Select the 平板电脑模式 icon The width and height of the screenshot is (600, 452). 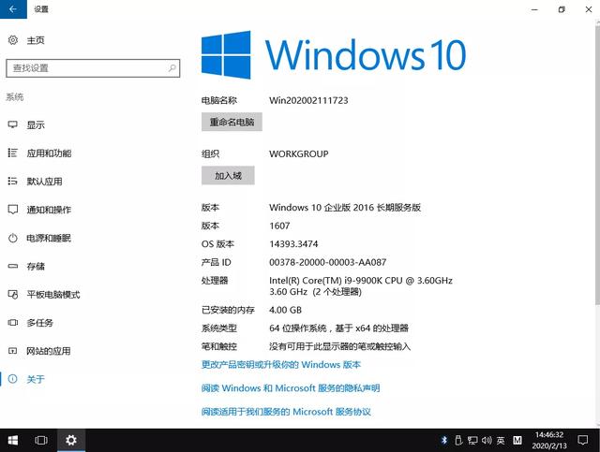coord(12,294)
